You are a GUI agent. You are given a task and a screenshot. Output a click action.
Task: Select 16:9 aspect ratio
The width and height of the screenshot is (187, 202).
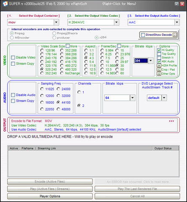pyautogui.click(x=86, y=73)
